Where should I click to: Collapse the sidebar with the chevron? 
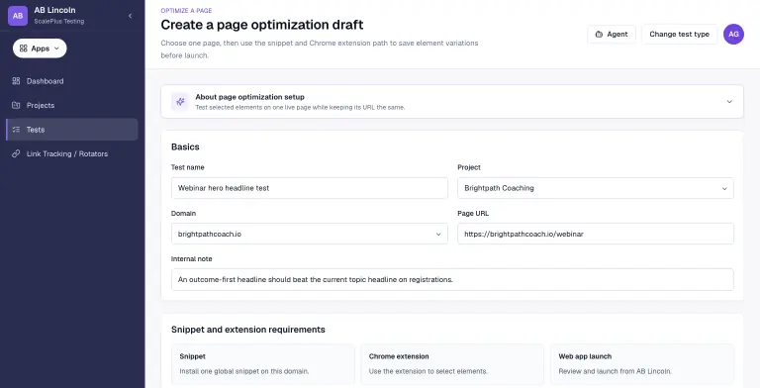point(130,16)
